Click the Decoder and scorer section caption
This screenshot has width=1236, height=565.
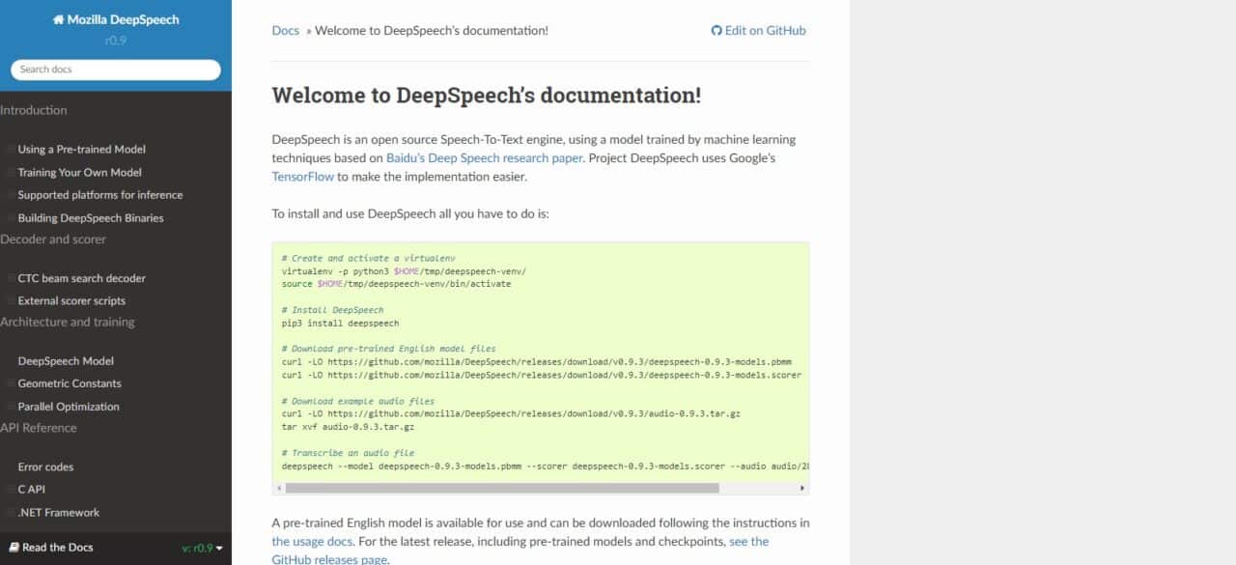coord(53,240)
